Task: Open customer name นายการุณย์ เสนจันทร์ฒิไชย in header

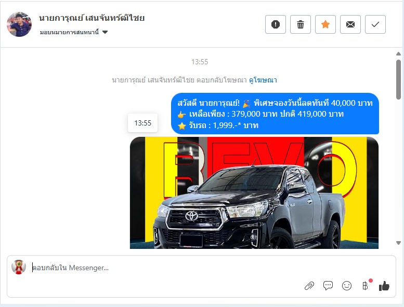Action: (92, 18)
